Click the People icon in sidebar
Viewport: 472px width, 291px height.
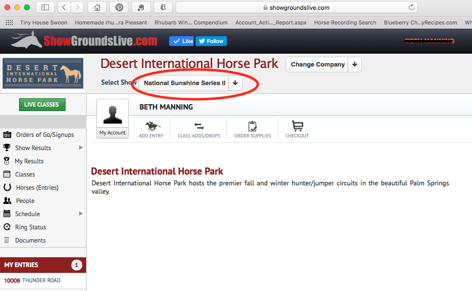[x=7, y=201]
